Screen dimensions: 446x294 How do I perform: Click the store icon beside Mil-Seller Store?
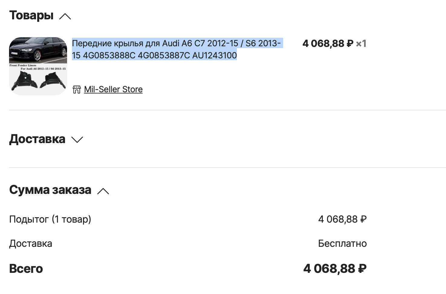[x=77, y=90]
